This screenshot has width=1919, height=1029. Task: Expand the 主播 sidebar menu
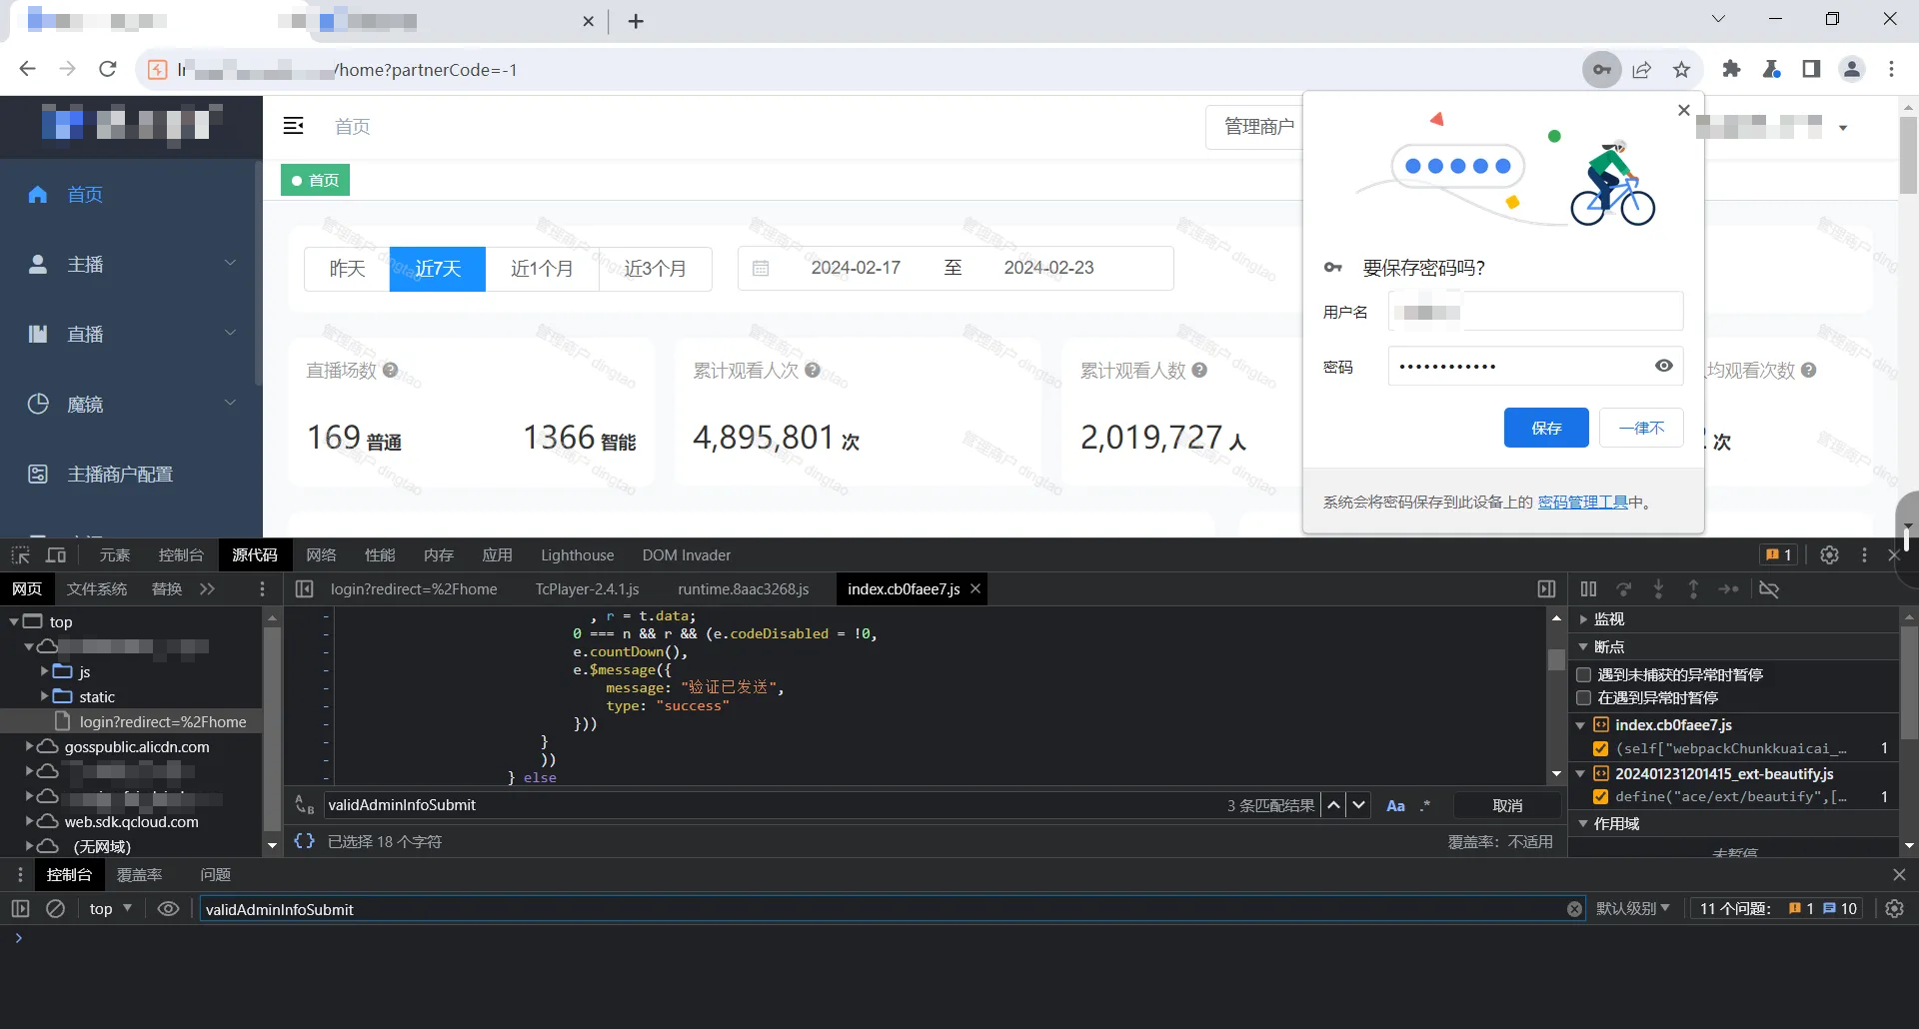pyautogui.click(x=131, y=265)
